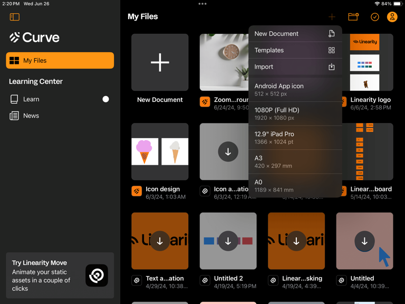Image resolution: width=405 pixels, height=304 pixels.
Task: Click the Linear...sking file name
Action: 302,279
